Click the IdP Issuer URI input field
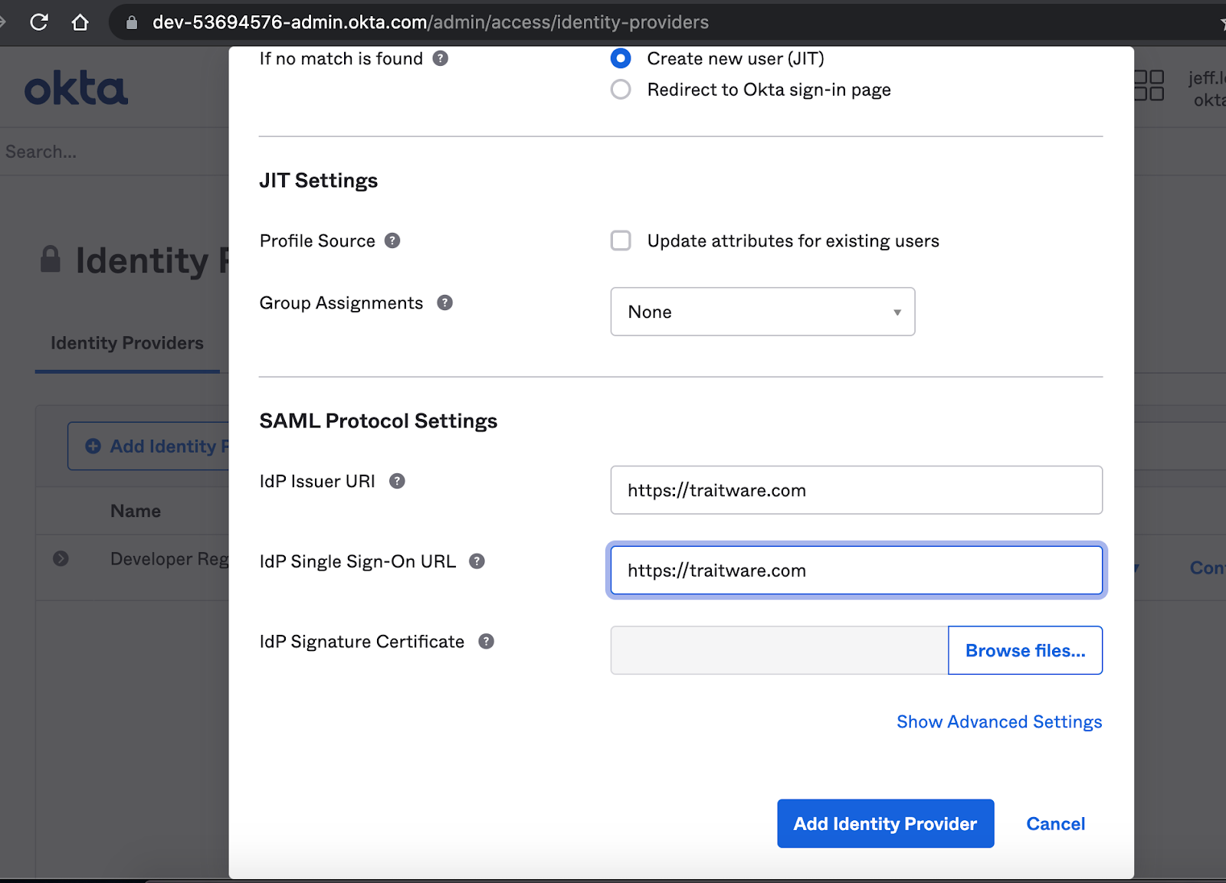This screenshot has height=883, width=1226. [856, 490]
